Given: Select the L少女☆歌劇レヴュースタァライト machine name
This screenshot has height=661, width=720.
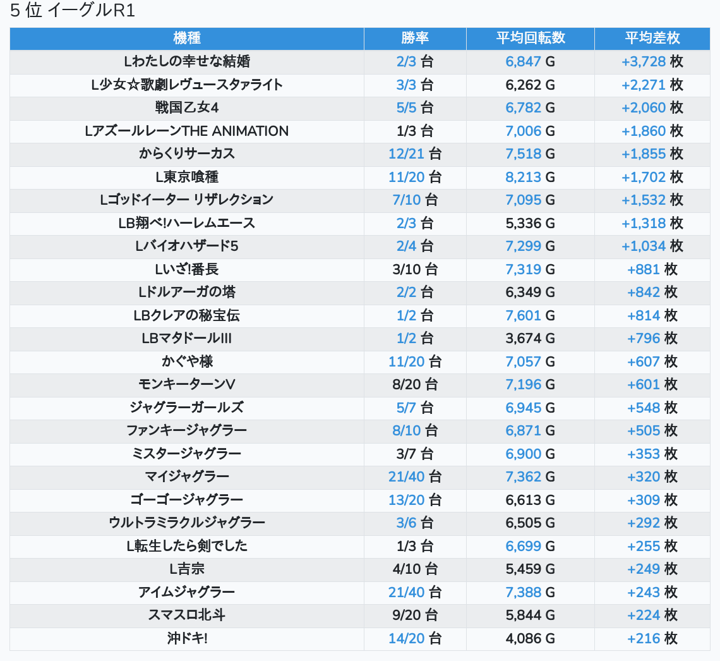Looking at the screenshot, I should (x=187, y=85).
